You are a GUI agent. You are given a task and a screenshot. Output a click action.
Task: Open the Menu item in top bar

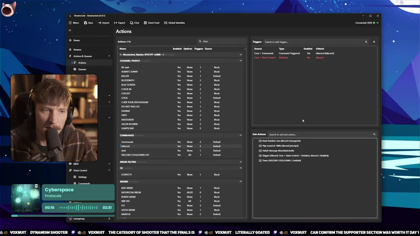tap(73, 23)
